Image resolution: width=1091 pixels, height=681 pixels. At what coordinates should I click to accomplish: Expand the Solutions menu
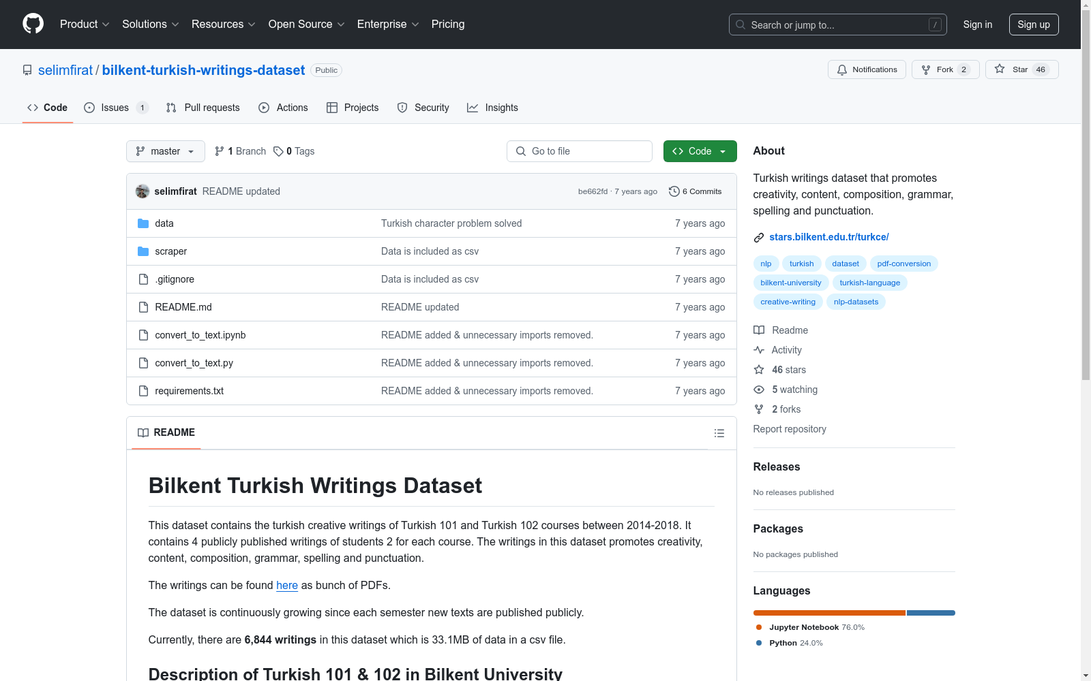151,24
